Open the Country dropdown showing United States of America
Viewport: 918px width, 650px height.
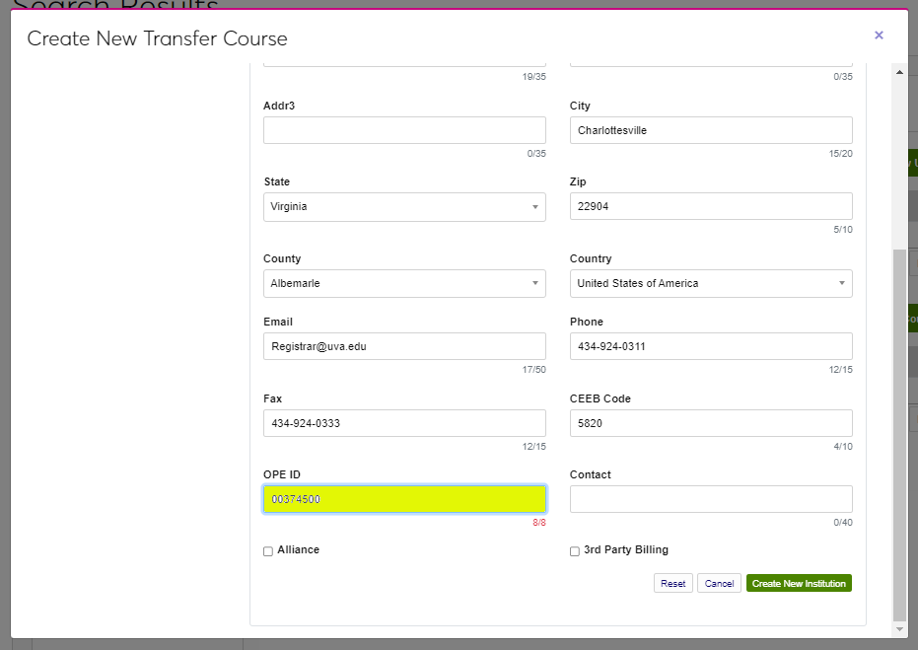(711, 283)
